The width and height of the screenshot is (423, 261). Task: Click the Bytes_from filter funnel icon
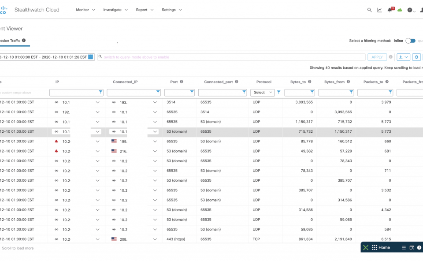351,92
